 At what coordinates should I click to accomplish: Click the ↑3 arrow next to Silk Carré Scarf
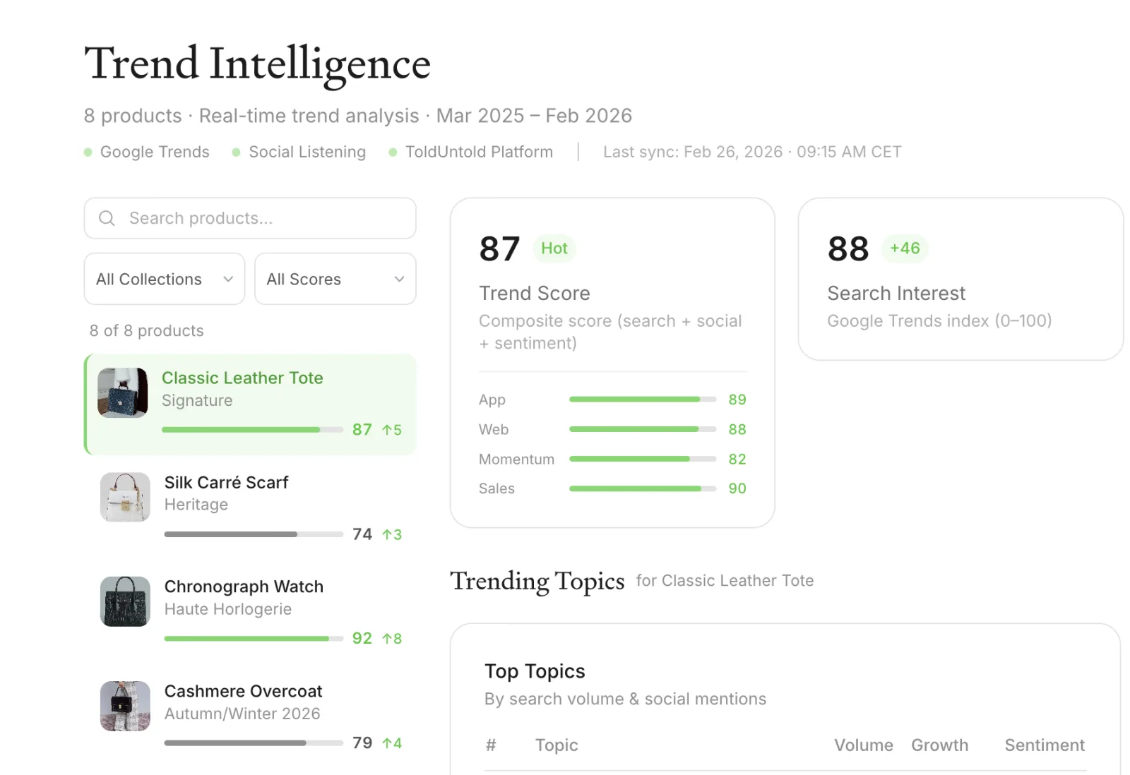[391, 534]
